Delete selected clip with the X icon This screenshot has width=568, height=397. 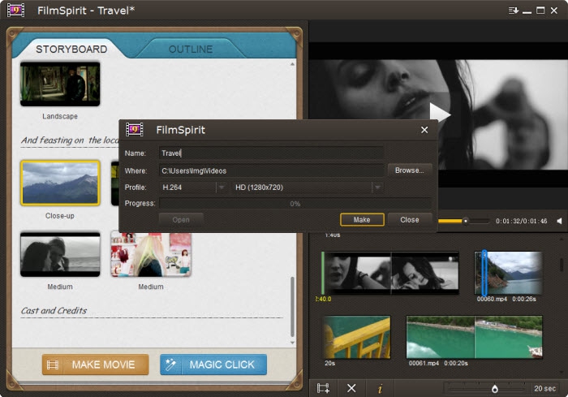point(351,388)
